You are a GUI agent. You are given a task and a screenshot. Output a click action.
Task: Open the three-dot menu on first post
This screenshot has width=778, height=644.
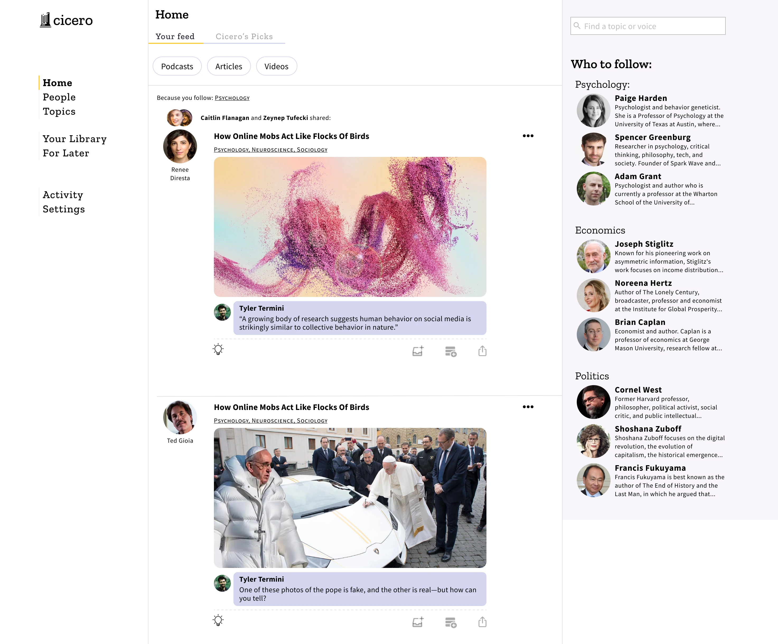[x=528, y=136]
